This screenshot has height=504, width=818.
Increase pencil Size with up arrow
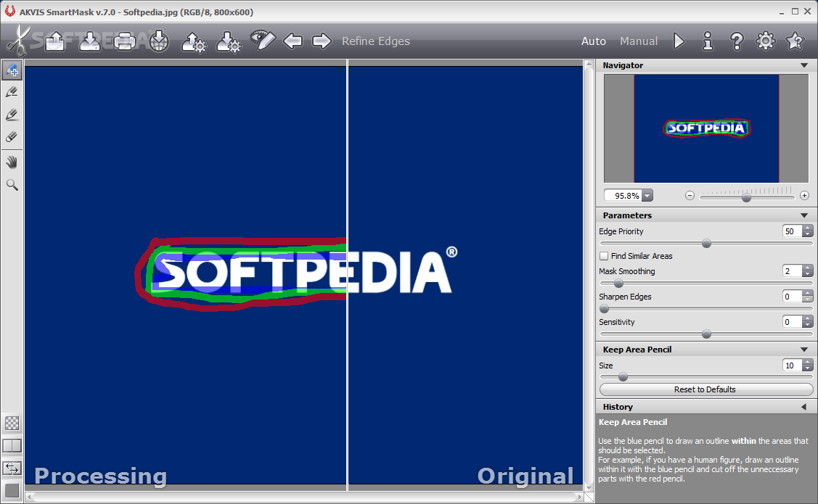[x=808, y=363]
